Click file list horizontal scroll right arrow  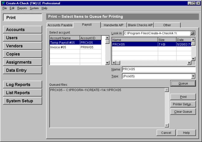[189, 63]
